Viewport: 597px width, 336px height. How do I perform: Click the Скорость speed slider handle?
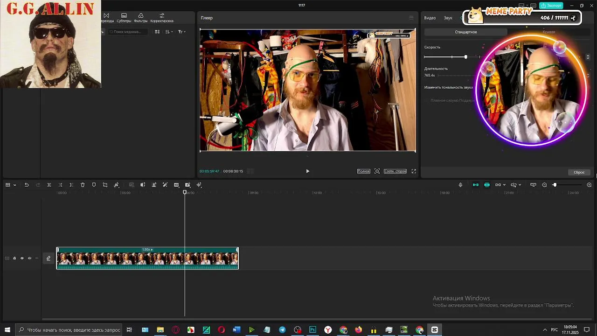coord(465,57)
